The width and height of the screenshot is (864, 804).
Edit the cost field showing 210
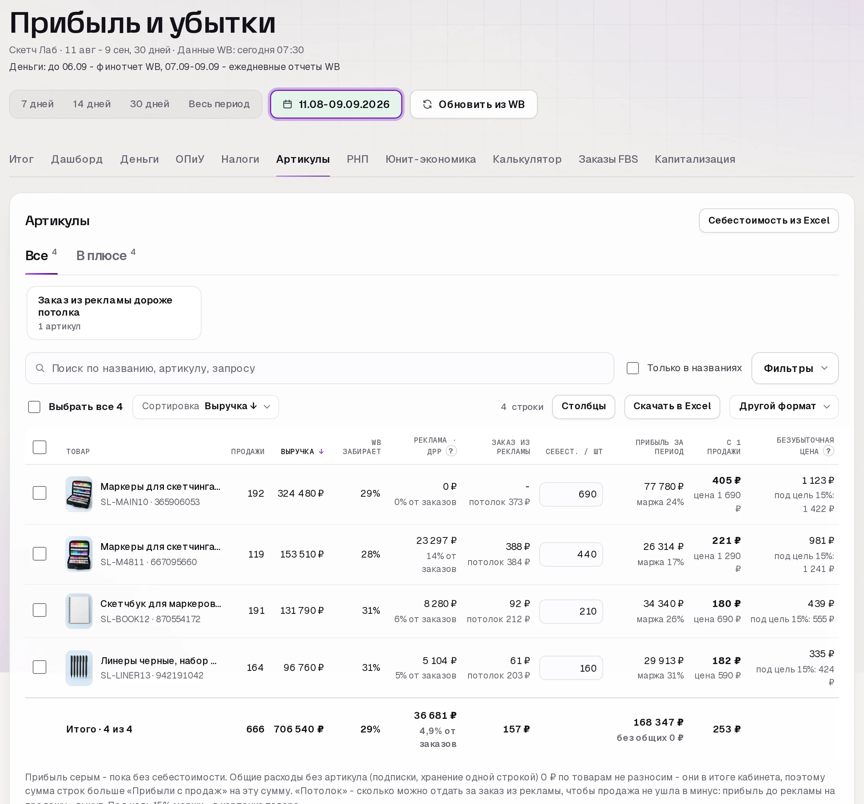click(571, 612)
